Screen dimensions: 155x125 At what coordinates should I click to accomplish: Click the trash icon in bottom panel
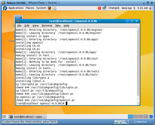tap(151, 117)
